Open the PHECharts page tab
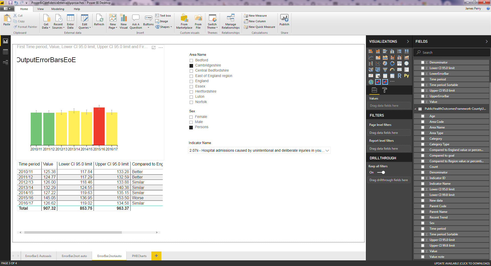The image size is (491, 266). click(x=139, y=256)
